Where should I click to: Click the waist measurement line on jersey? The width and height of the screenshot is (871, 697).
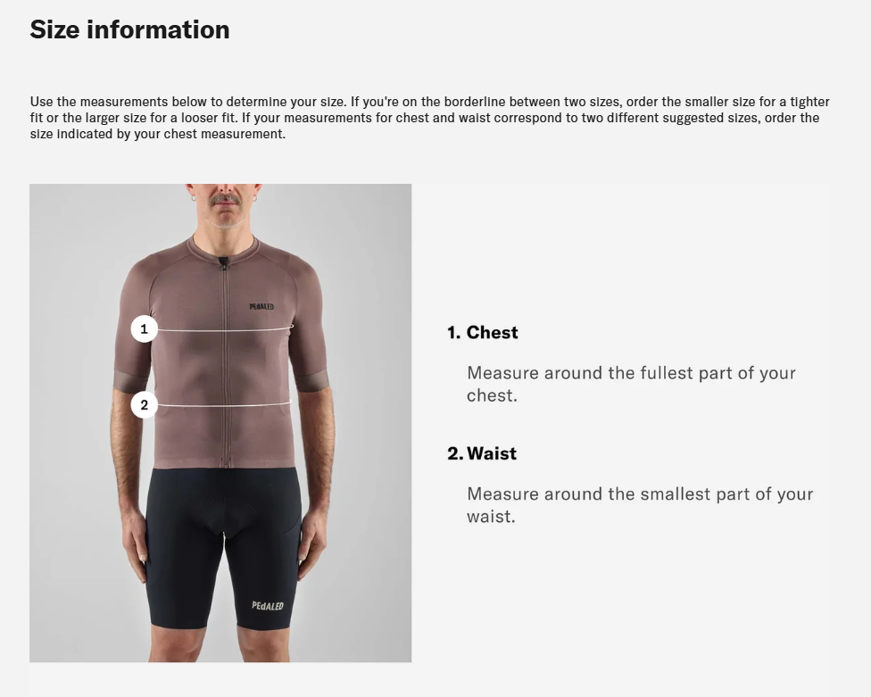click(224, 405)
